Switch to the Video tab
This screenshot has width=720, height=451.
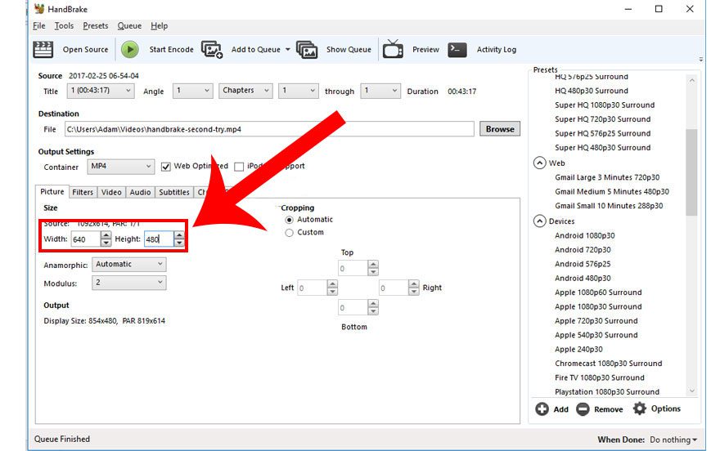coord(111,192)
